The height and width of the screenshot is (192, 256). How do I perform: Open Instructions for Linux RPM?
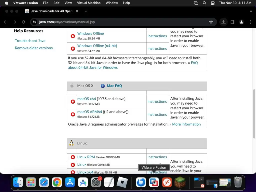pyautogui.click(x=157, y=157)
